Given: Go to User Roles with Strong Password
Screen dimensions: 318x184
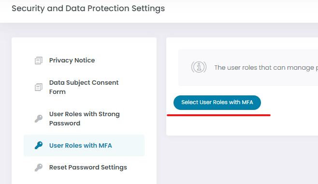Looking at the screenshot, I should (x=85, y=119).
